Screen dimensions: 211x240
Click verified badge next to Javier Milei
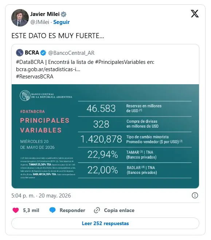(63, 14)
